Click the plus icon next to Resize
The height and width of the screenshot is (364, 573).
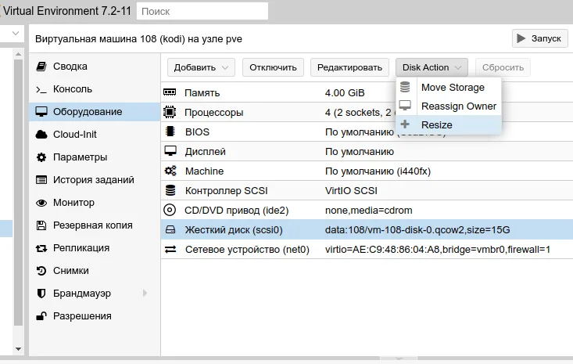tap(405, 124)
